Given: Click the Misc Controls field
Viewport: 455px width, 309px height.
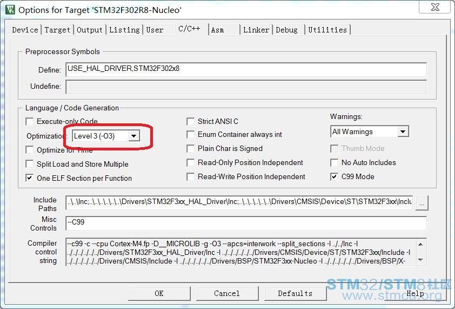Looking at the screenshot, I should (x=246, y=223).
